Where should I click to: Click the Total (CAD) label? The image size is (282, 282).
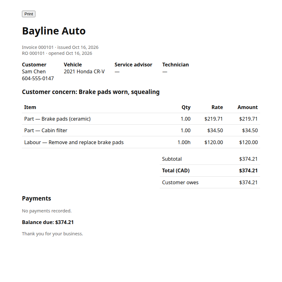point(176,170)
